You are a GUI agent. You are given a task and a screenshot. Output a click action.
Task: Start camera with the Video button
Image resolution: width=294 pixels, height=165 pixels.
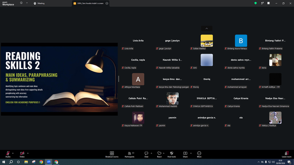pyautogui.click(x=22, y=154)
